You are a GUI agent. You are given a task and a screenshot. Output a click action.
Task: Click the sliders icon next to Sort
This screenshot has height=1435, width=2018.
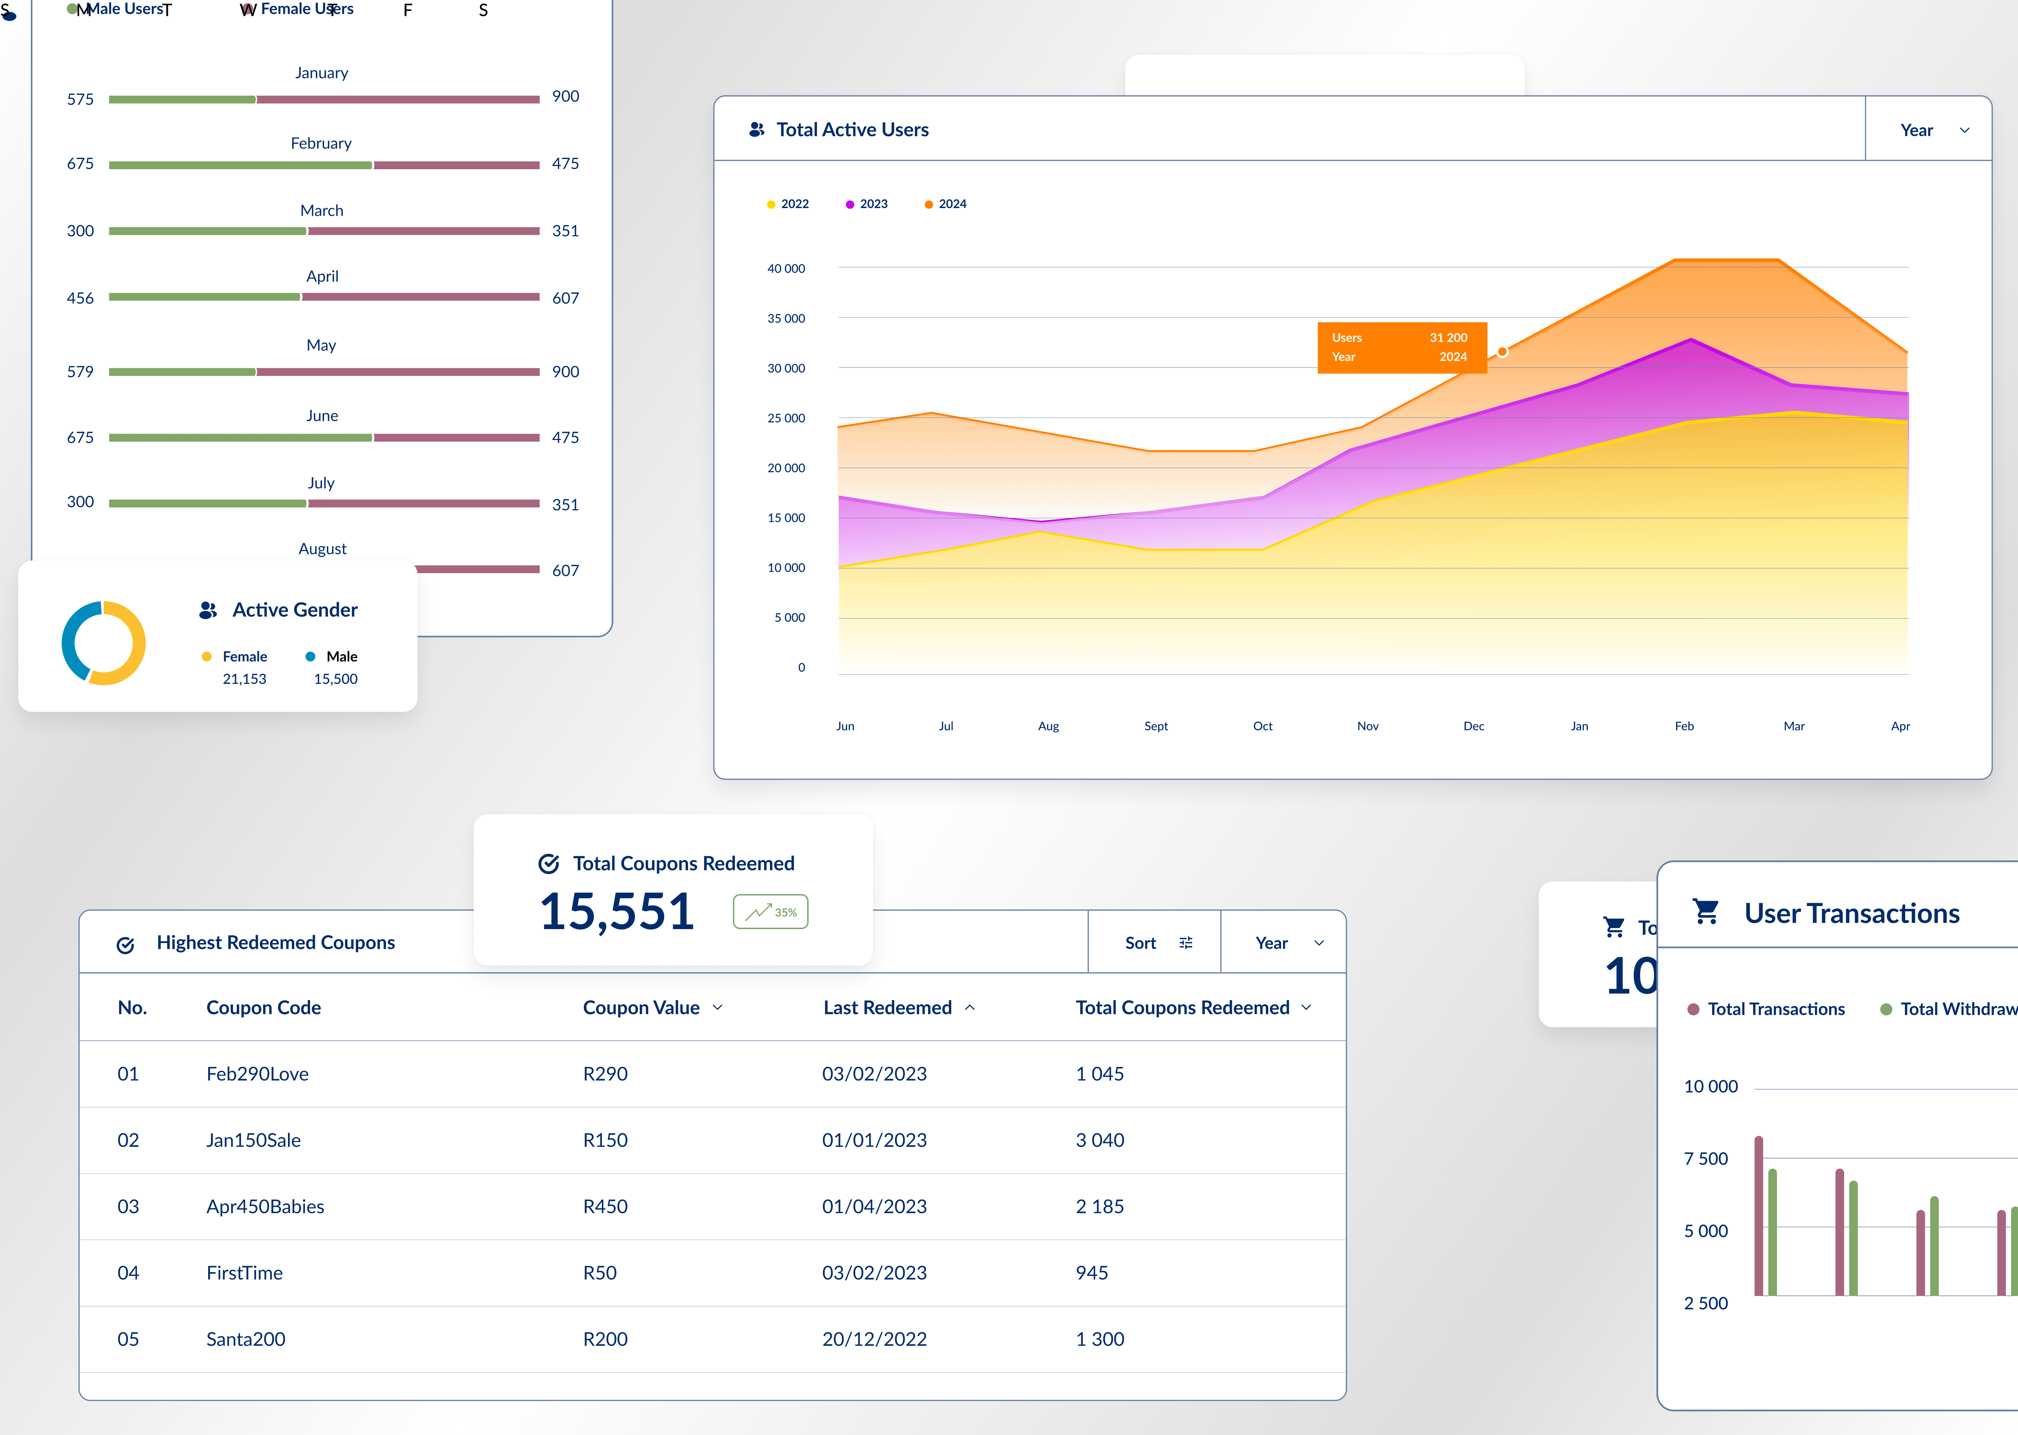(1186, 943)
